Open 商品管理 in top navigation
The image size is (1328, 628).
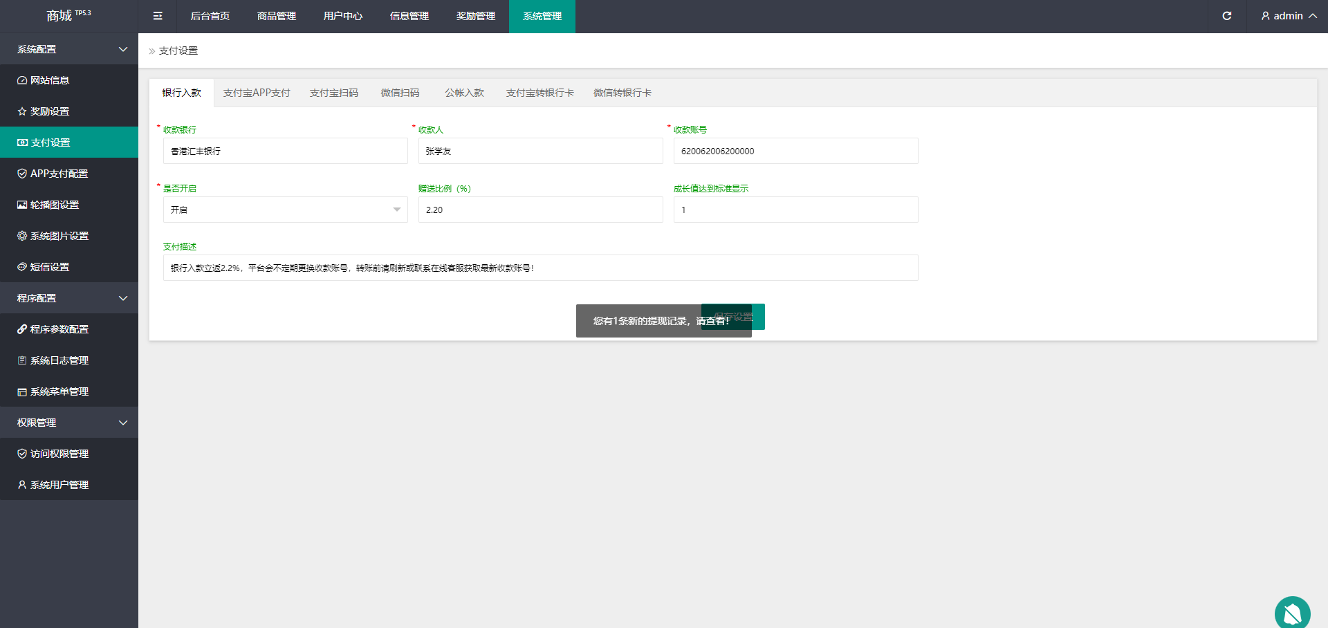pyautogui.click(x=277, y=16)
